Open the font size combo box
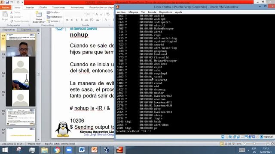The width and height of the screenshot is (275, 154). click(x=91, y=14)
